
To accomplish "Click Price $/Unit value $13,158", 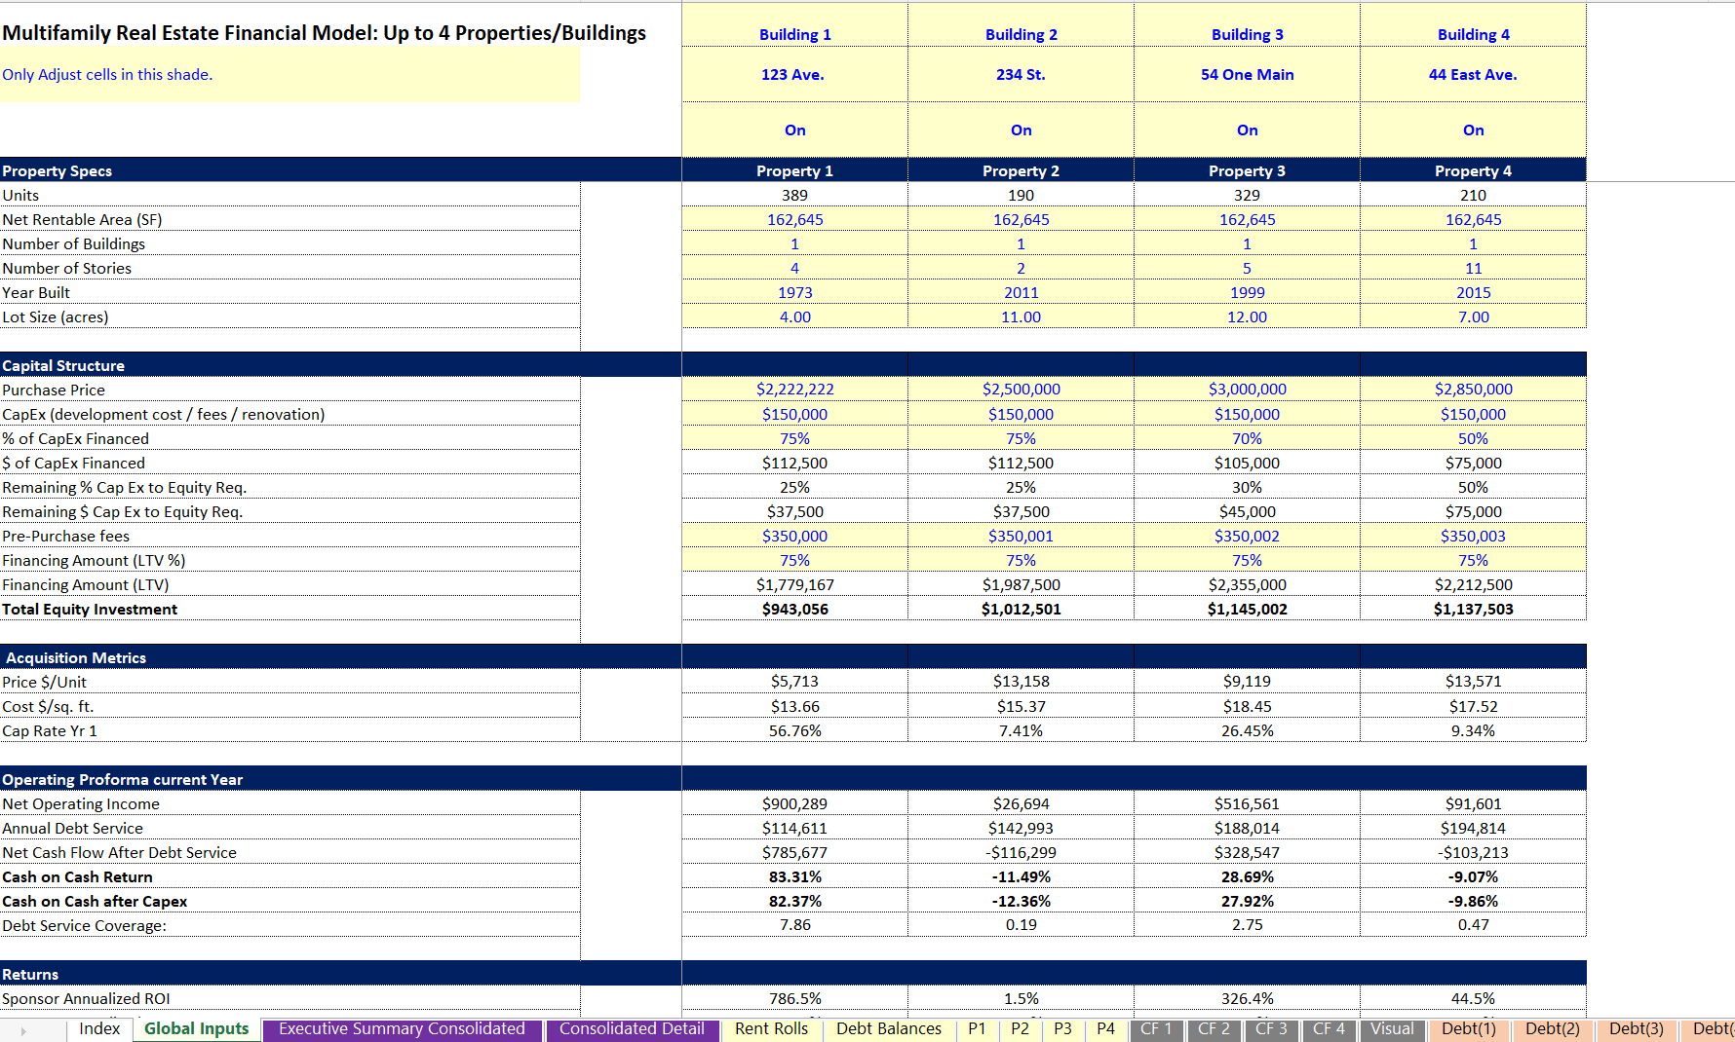I will 1021,682.
